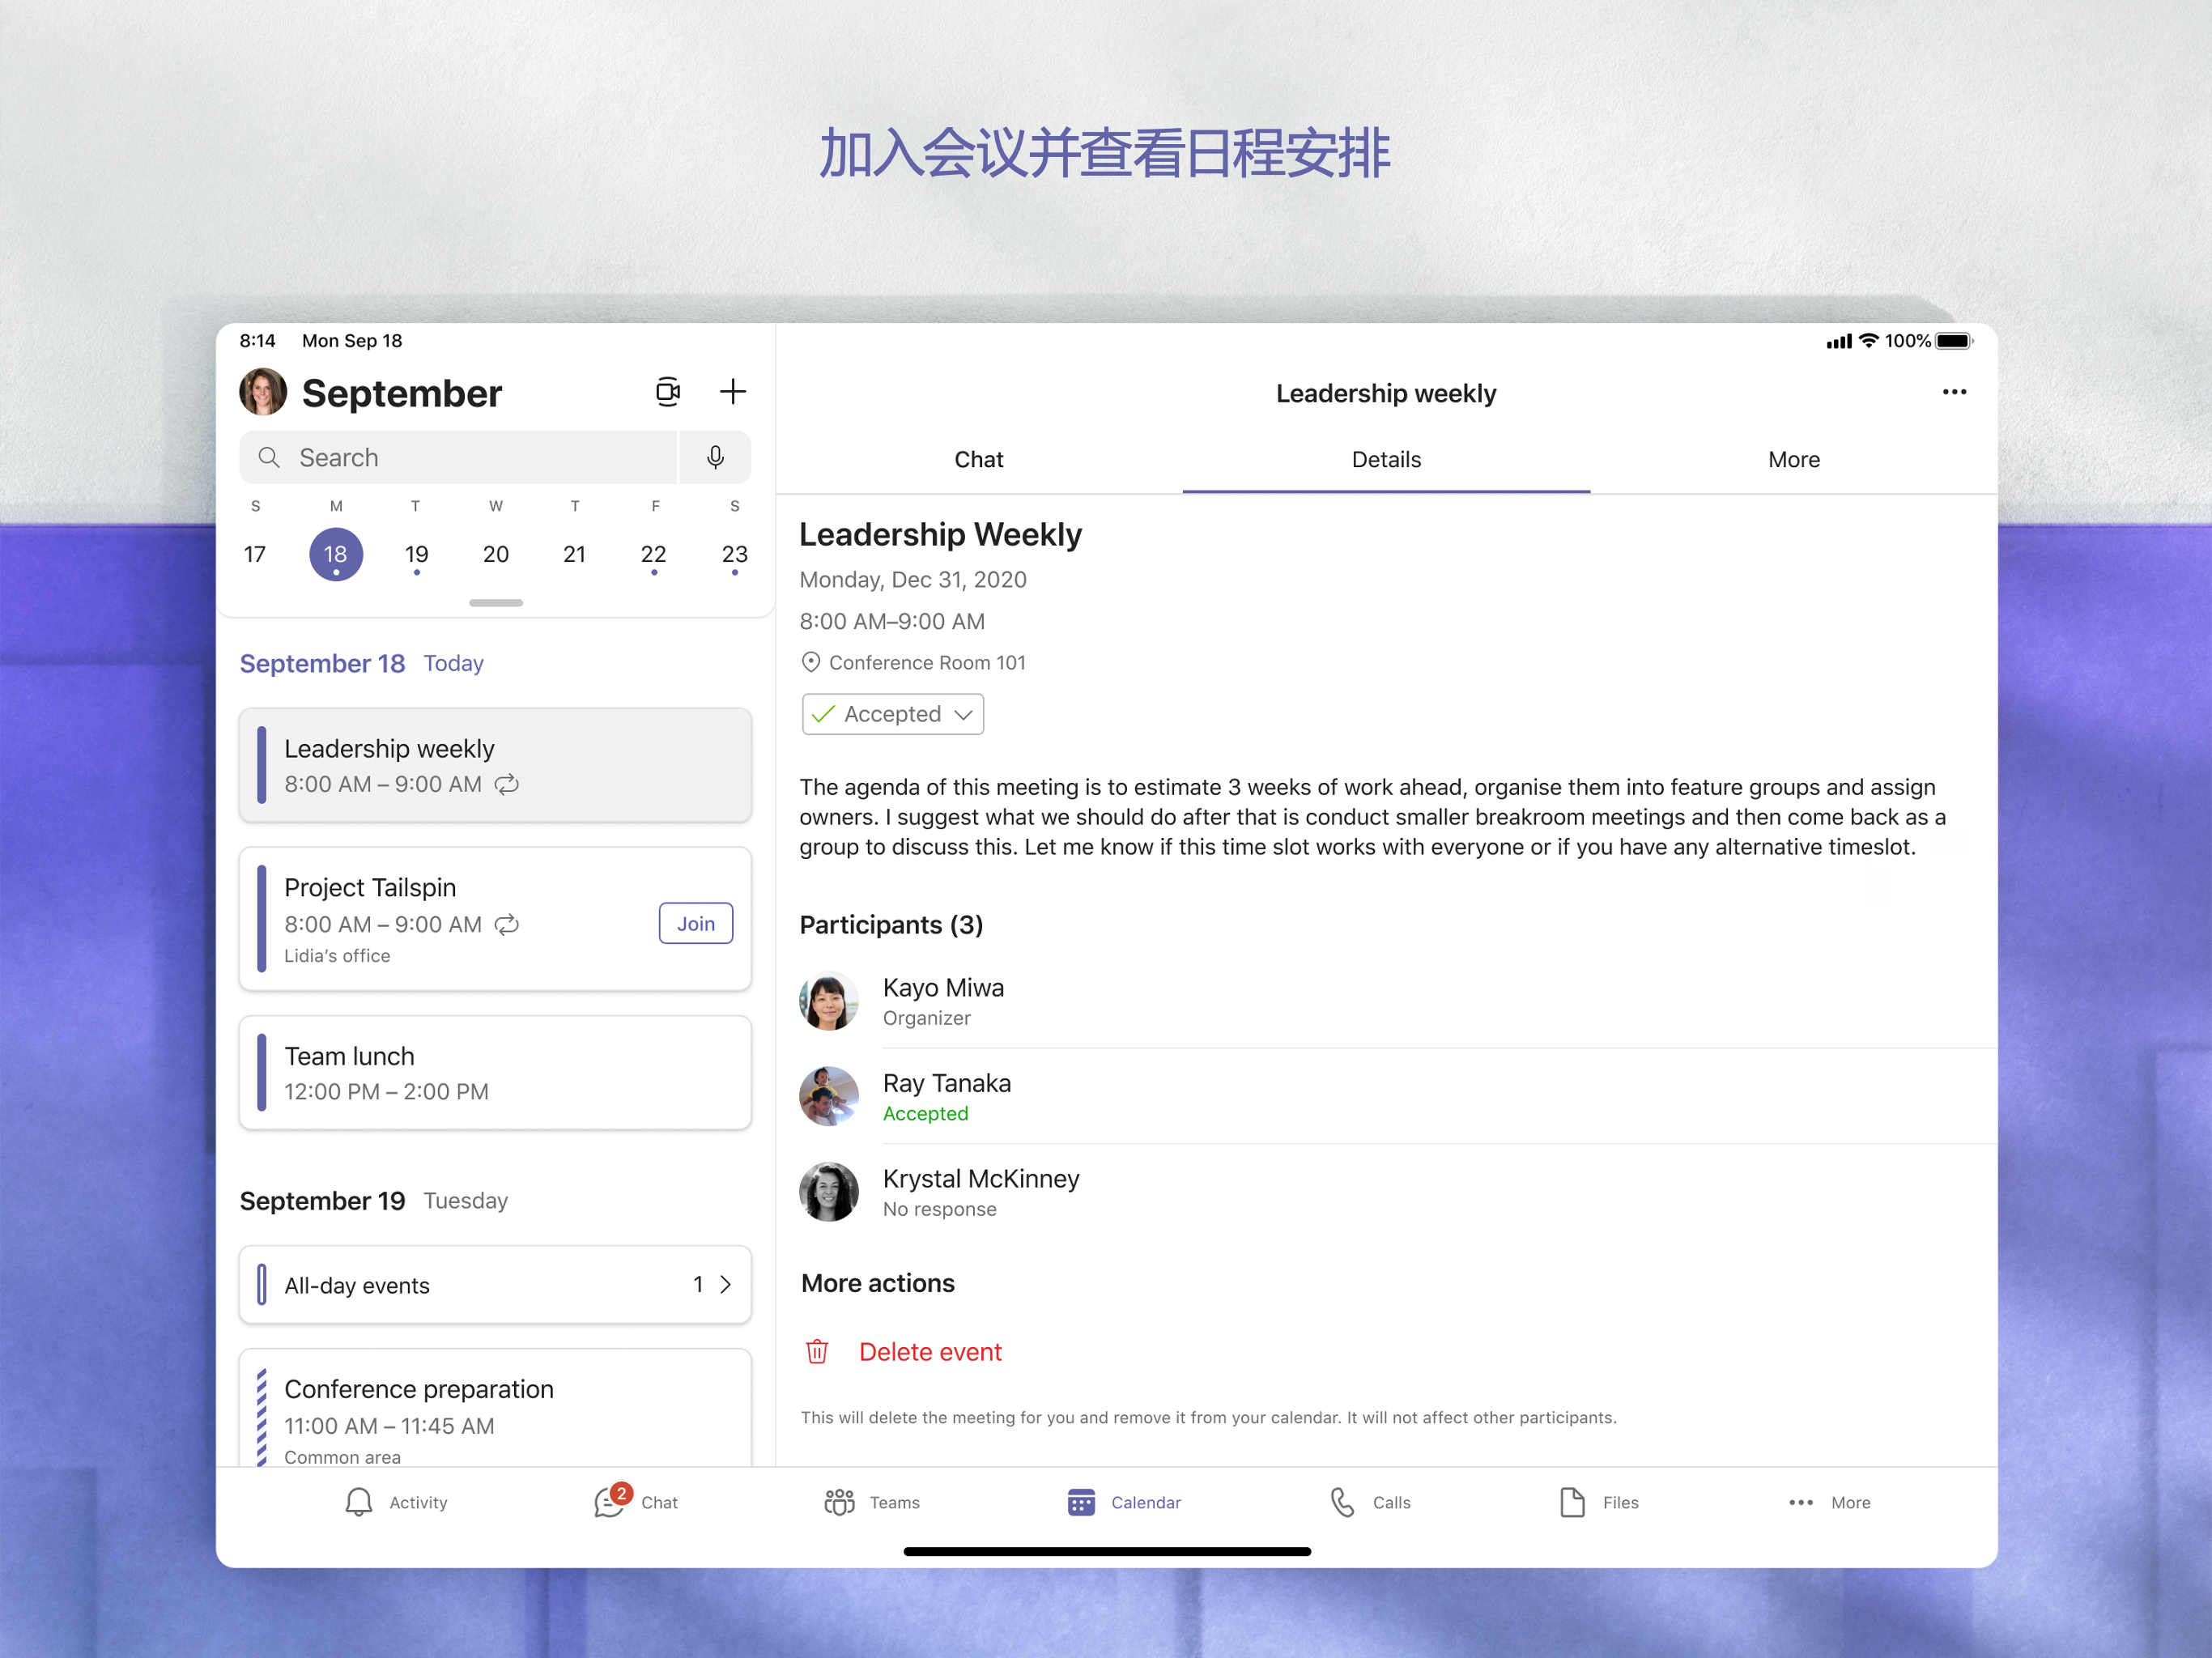
Task: Tap the microphone voice search icon
Action: click(715, 458)
